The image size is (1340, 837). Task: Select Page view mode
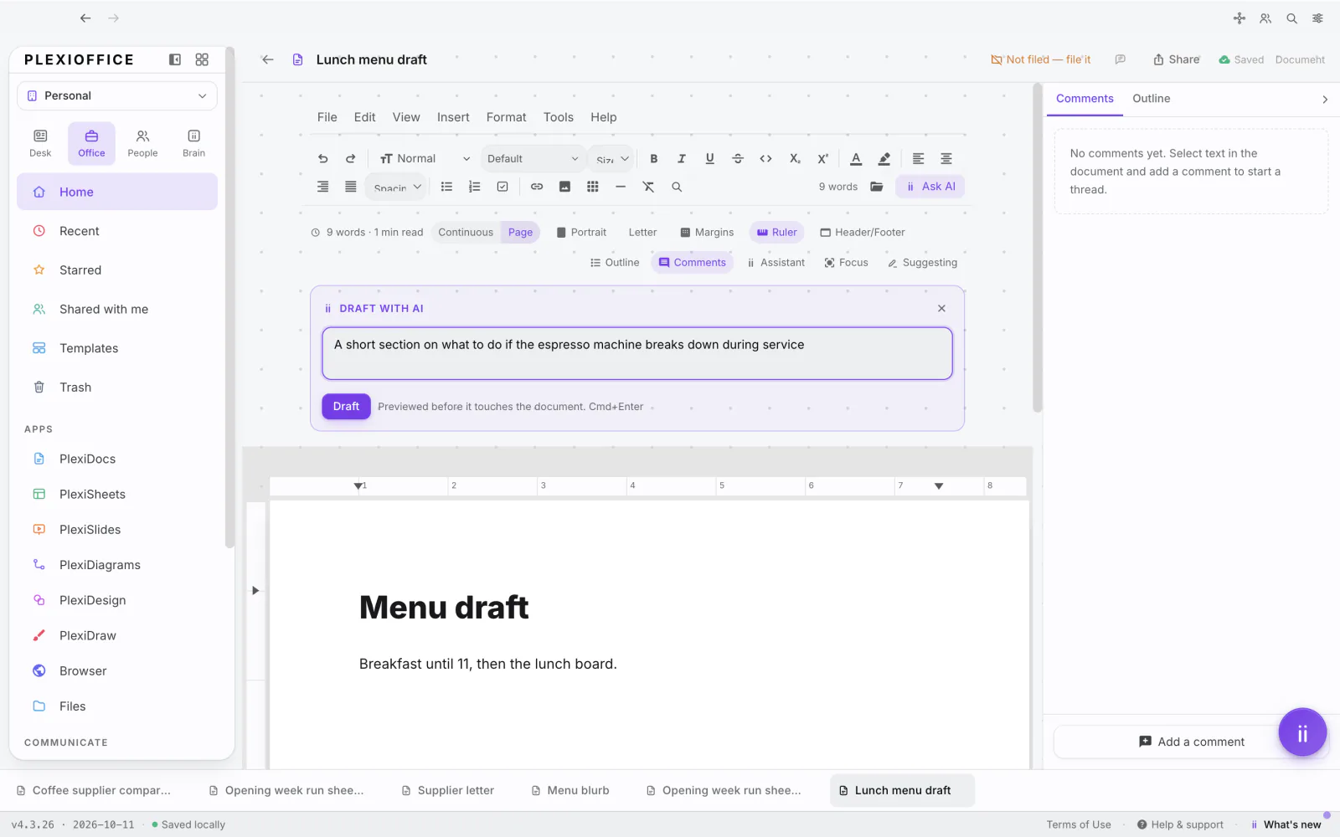pos(520,233)
